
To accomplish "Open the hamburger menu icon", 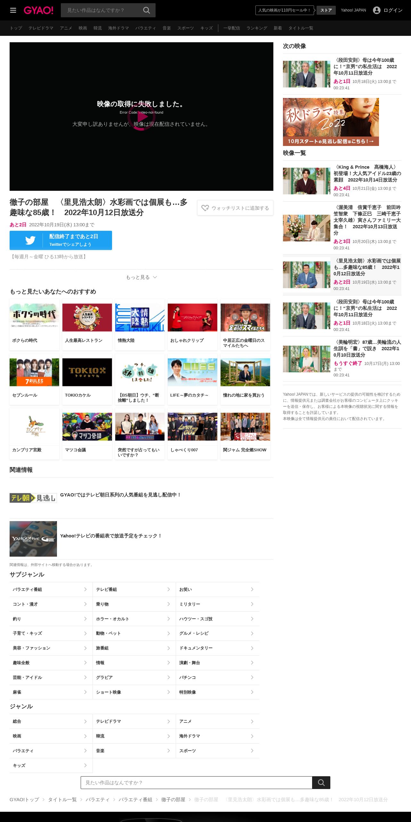I will click(13, 10).
